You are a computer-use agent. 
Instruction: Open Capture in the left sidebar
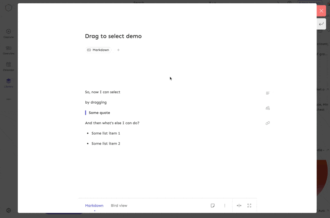coord(9,33)
